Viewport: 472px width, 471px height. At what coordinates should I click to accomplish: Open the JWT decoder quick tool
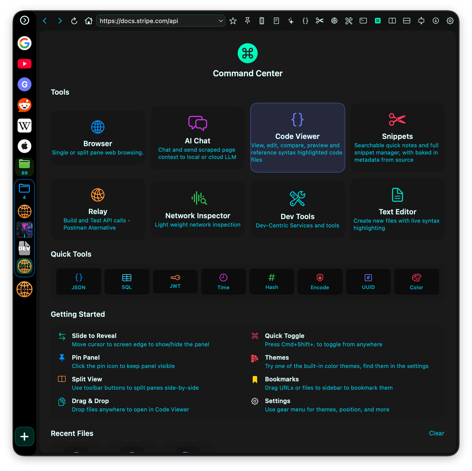coord(175,281)
